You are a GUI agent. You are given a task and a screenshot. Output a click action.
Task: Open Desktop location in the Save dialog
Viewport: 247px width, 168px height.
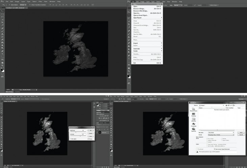tap(193, 115)
